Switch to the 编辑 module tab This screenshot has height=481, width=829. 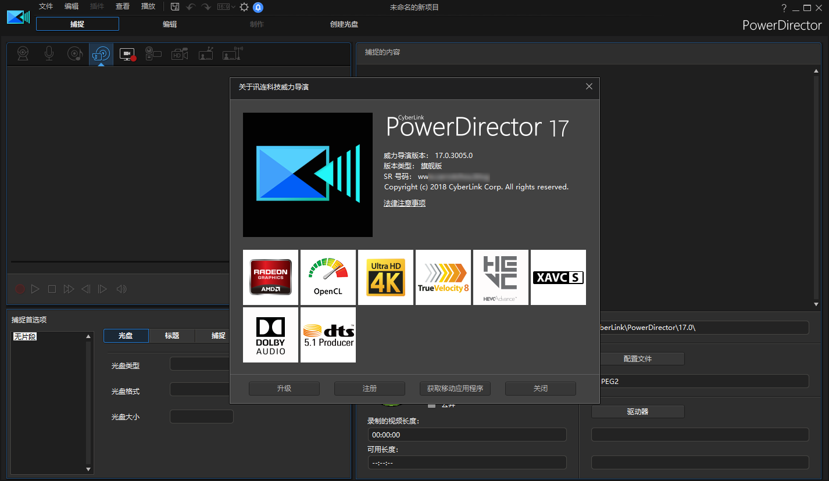pos(170,24)
